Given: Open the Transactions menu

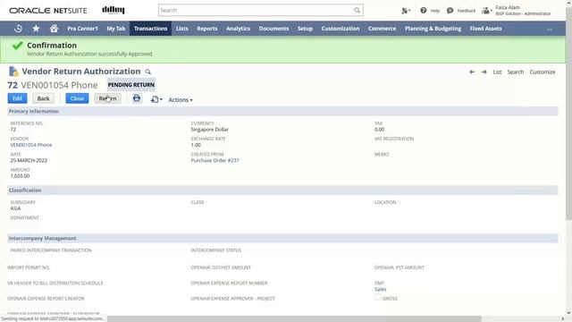Looking at the screenshot, I should click(150, 29).
